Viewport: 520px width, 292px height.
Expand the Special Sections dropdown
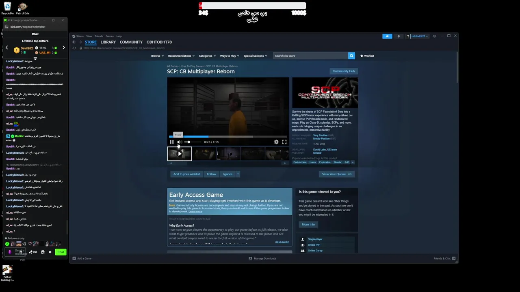click(256, 56)
